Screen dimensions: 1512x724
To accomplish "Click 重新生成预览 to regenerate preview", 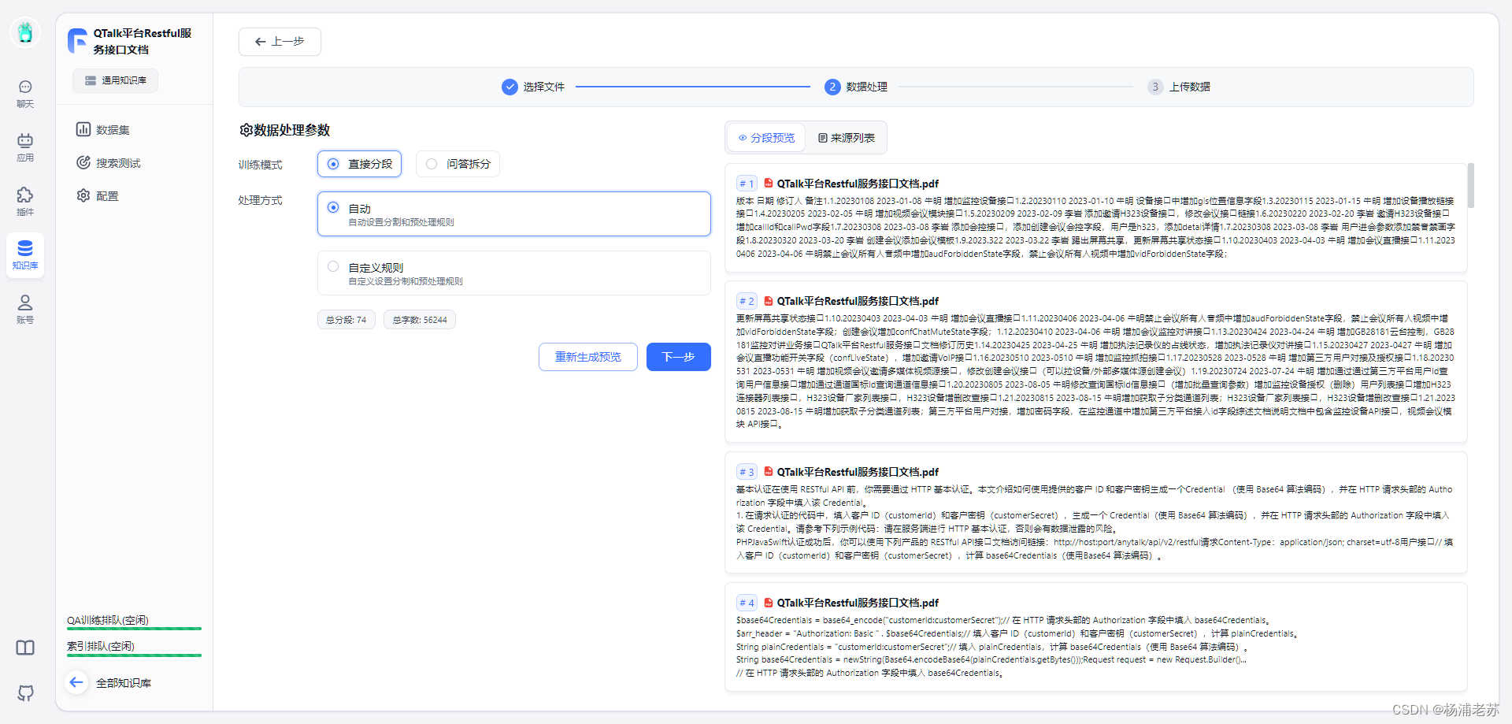I will (587, 357).
